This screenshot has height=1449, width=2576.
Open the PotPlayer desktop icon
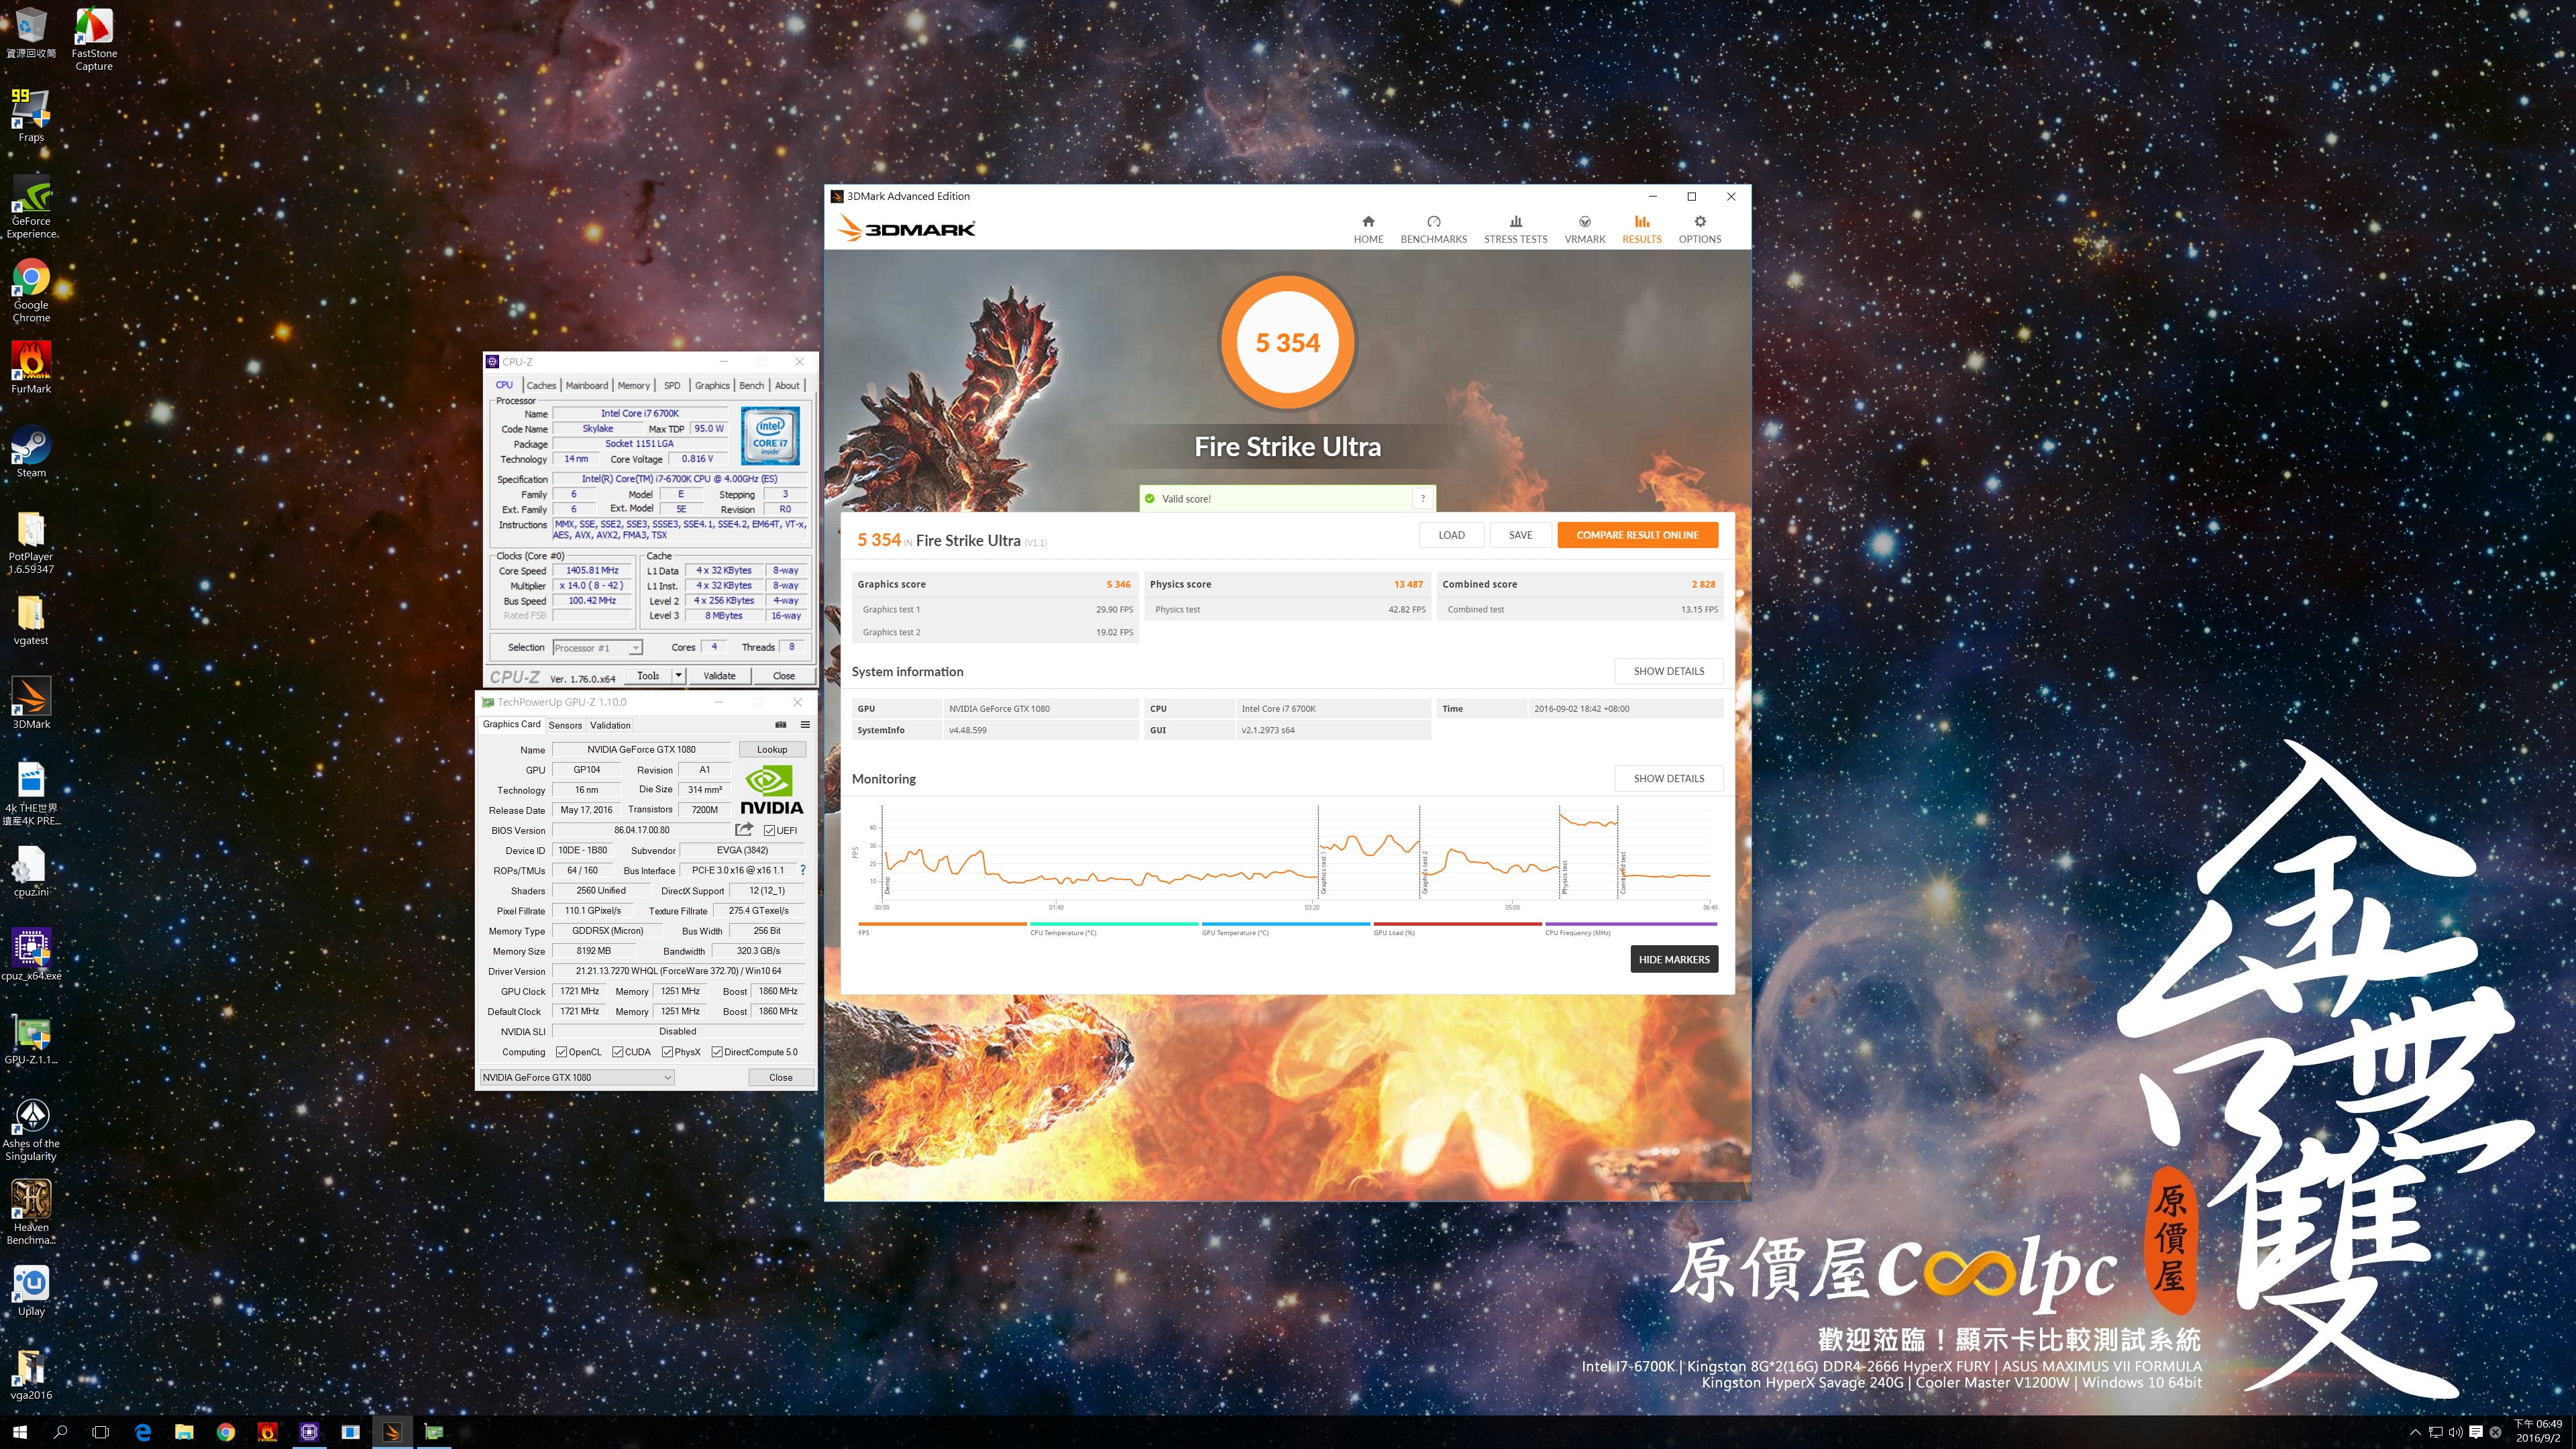coord(31,542)
